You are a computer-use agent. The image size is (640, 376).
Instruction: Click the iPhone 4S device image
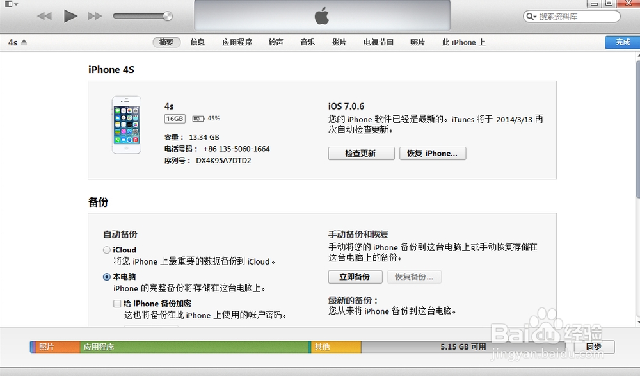pos(127,125)
